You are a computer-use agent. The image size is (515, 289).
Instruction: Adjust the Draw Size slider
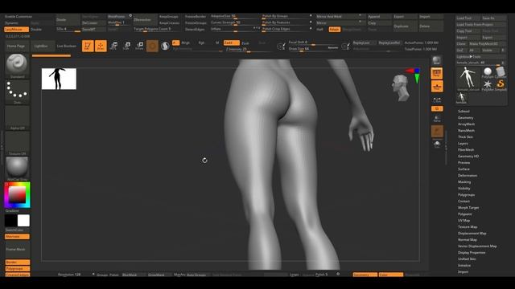[x=313, y=49]
